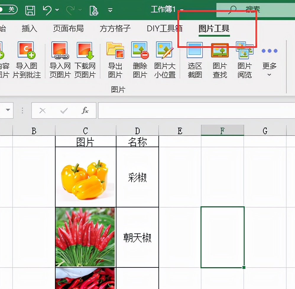Select the 朝天椒 chili pepper image
295x289 pixels.
click(x=85, y=236)
